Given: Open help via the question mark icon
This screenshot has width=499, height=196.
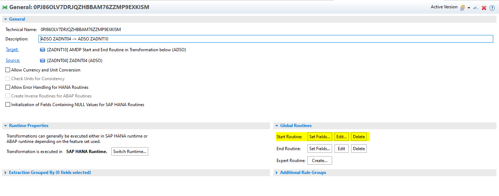Looking at the screenshot, I should coord(492,8).
